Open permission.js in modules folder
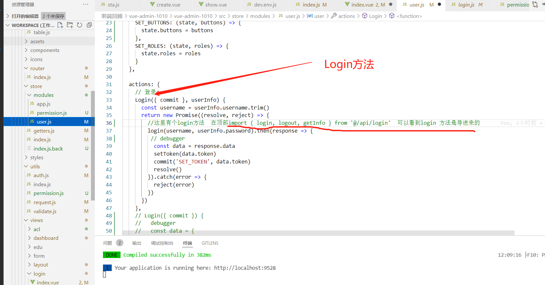Image resolution: width=545 pixels, height=285 pixels. click(x=51, y=113)
